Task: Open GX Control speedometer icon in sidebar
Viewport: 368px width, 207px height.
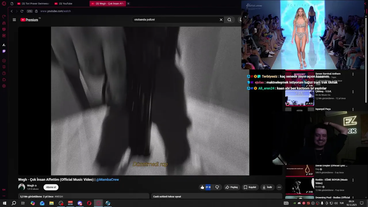Action: 4,17
